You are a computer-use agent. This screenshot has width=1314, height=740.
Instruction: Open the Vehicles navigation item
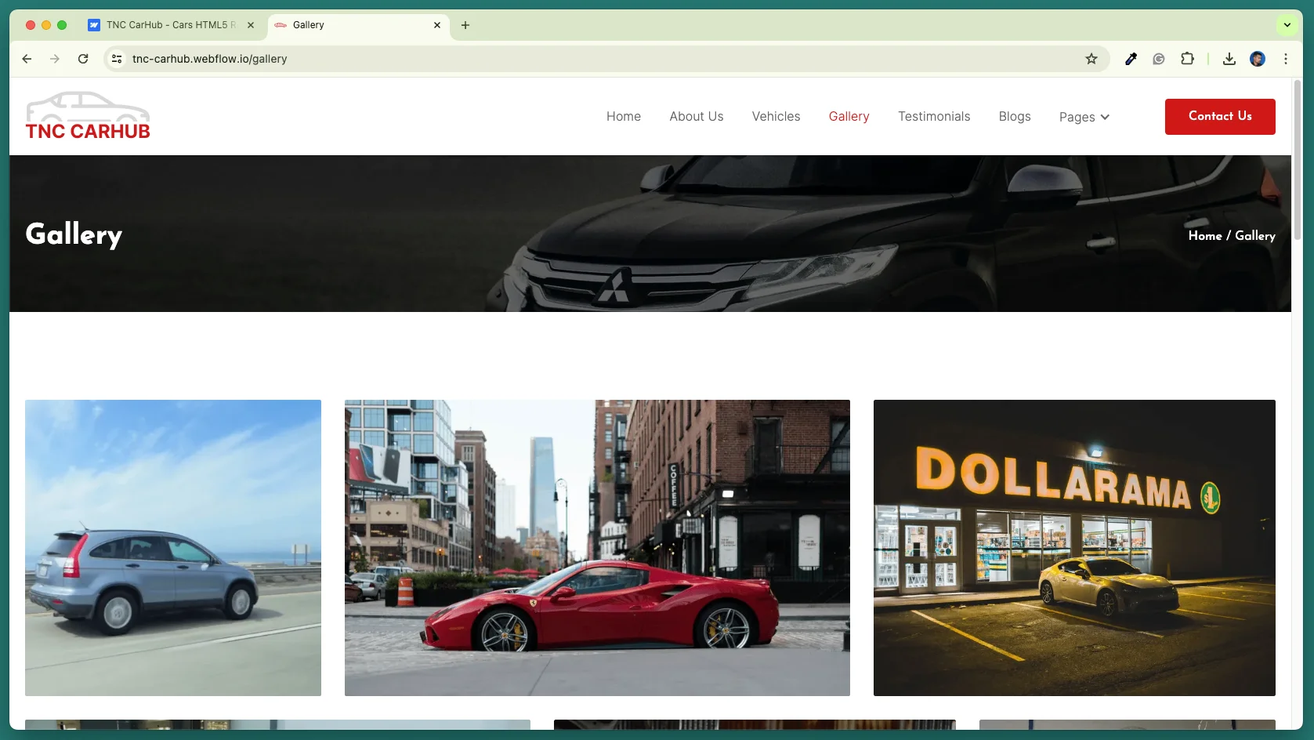(776, 116)
